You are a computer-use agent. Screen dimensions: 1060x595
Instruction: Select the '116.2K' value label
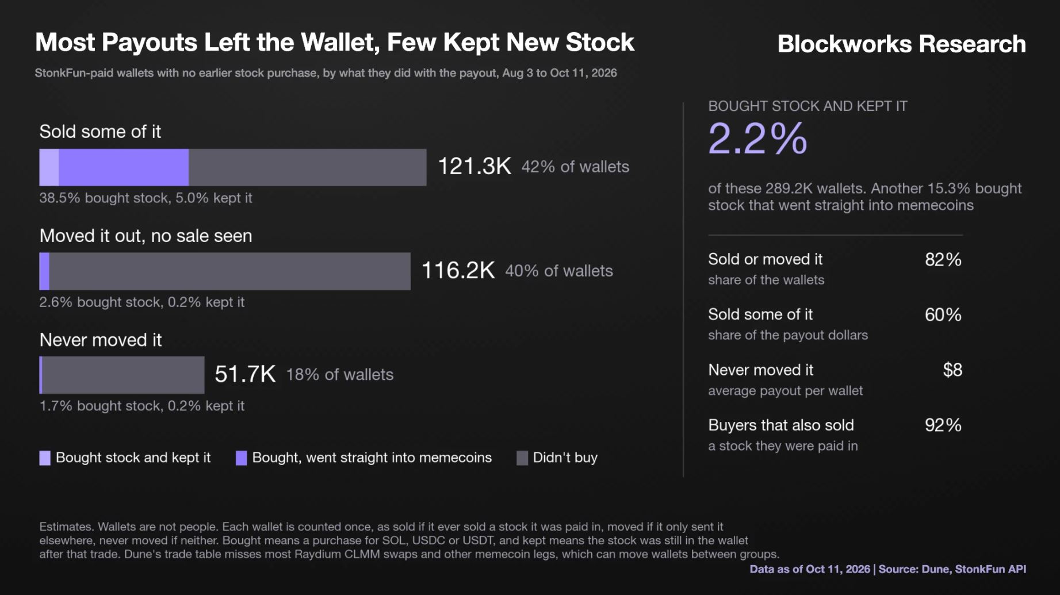pyautogui.click(x=458, y=270)
